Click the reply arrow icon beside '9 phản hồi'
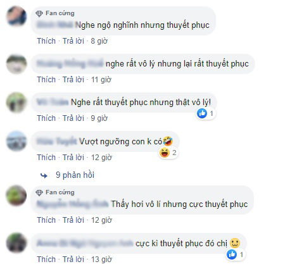 pyautogui.click(x=44, y=175)
